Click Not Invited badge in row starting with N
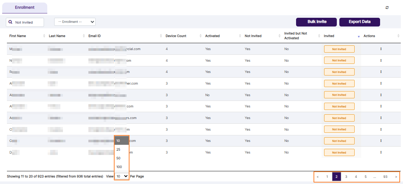Viewport: 403px width, 184px height. coord(339,60)
